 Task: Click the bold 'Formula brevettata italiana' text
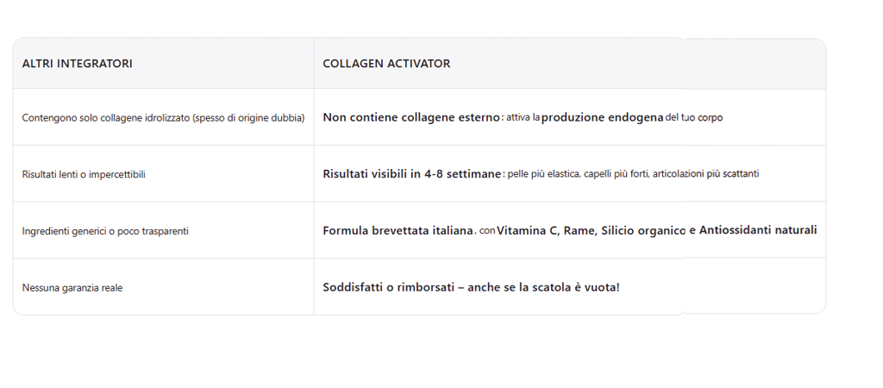pos(398,231)
